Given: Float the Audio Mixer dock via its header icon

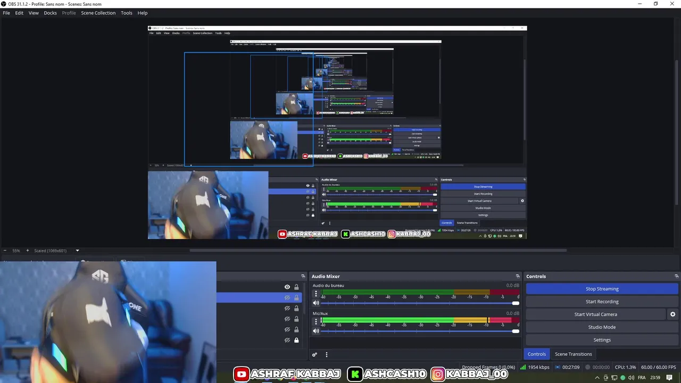Looking at the screenshot, I should coord(518,276).
